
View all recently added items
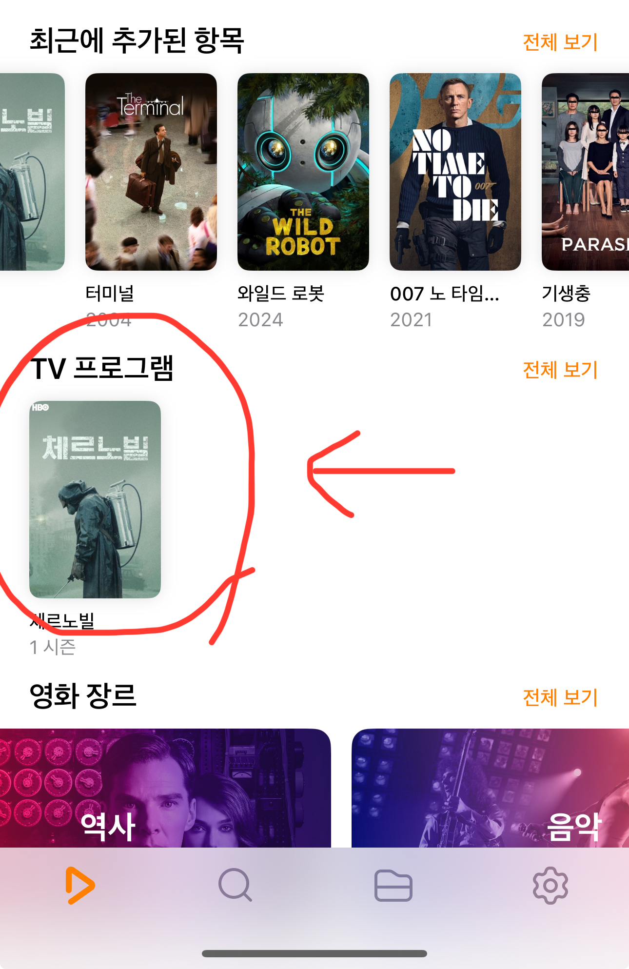click(x=560, y=42)
